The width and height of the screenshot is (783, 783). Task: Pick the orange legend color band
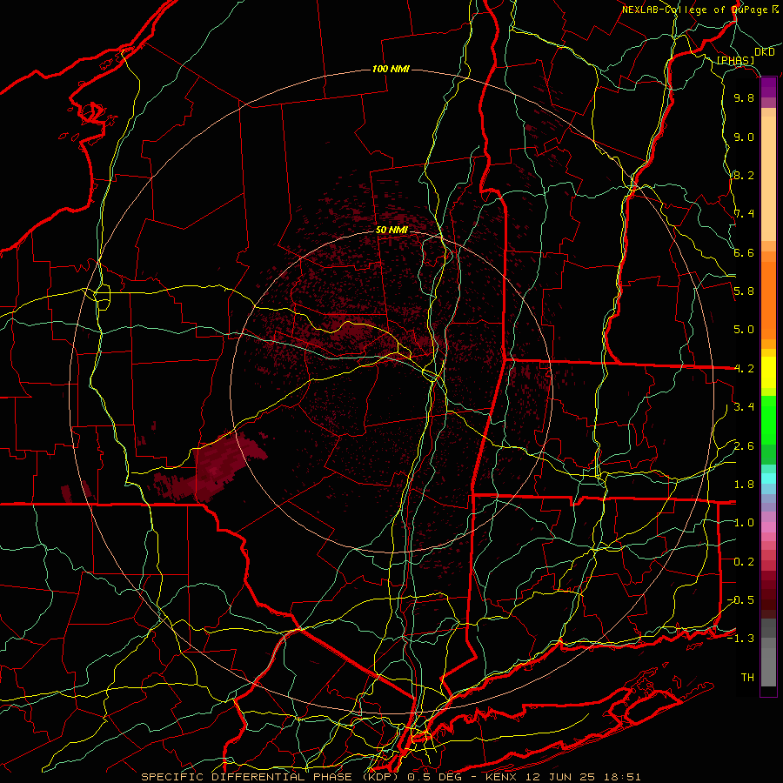pos(768,300)
